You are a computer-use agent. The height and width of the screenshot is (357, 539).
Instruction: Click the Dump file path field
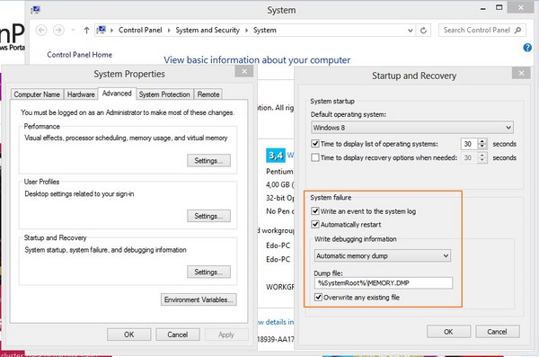coord(384,283)
